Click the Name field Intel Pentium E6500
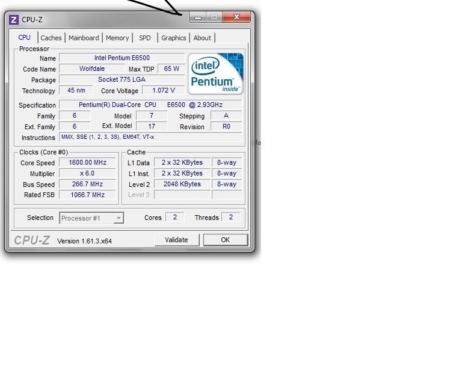The width and height of the screenshot is (462, 369). pyautogui.click(x=122, y=58)
